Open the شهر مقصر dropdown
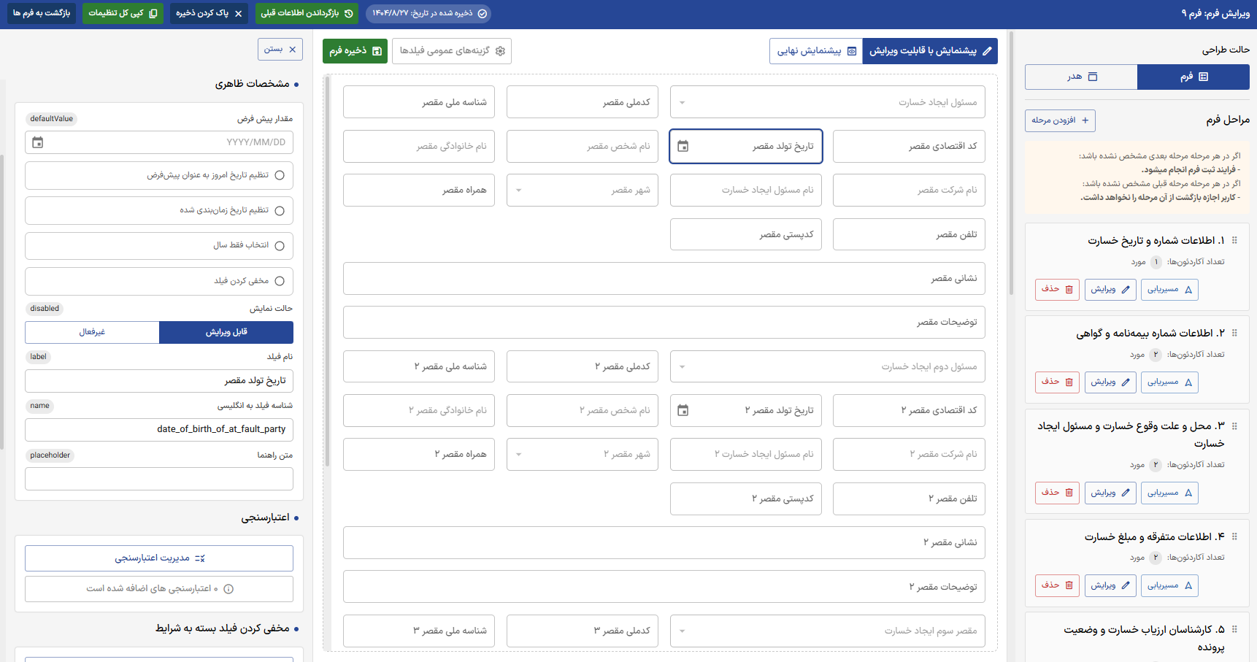The image size is (1257, 662). tap(518, 190)
